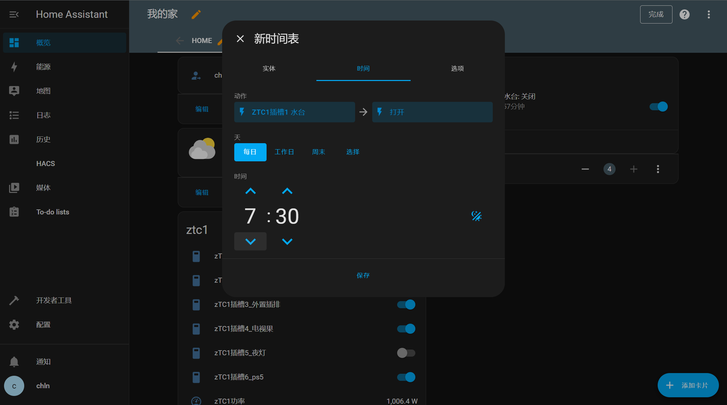Click the plus icon beside number 4
The height and width of the screenshot is (405, 727).
point(634,169)
